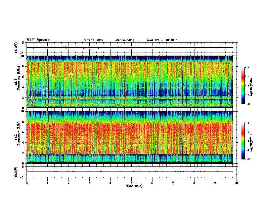Click the ch.2 spectrogram color scale bar
The width and height of the screenshot is (266, 205).
coord(243,141)
